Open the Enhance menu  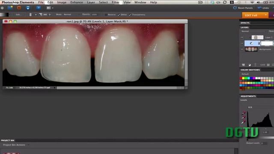pos(77,2)
